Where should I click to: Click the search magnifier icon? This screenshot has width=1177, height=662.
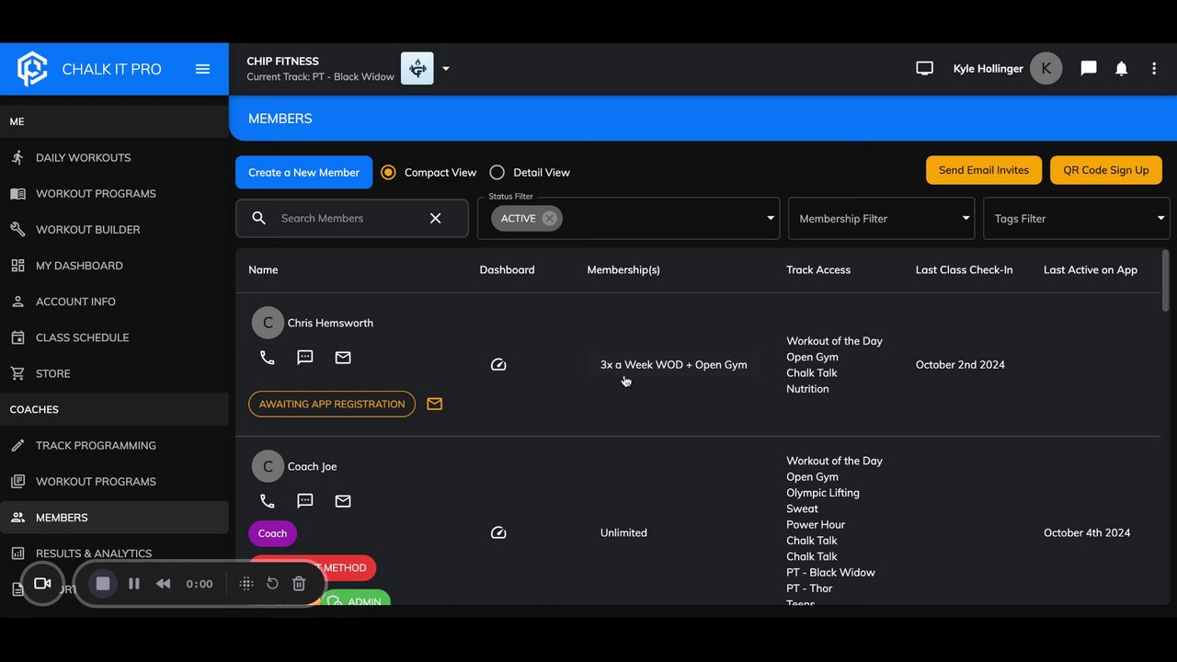(x=259, y=218)
